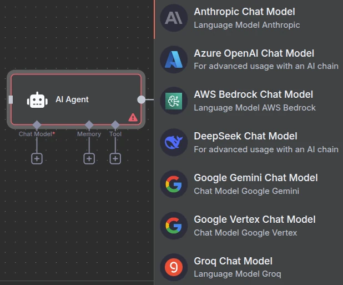Click the Azure OpenAI logo icon

[x=174, y=59]
